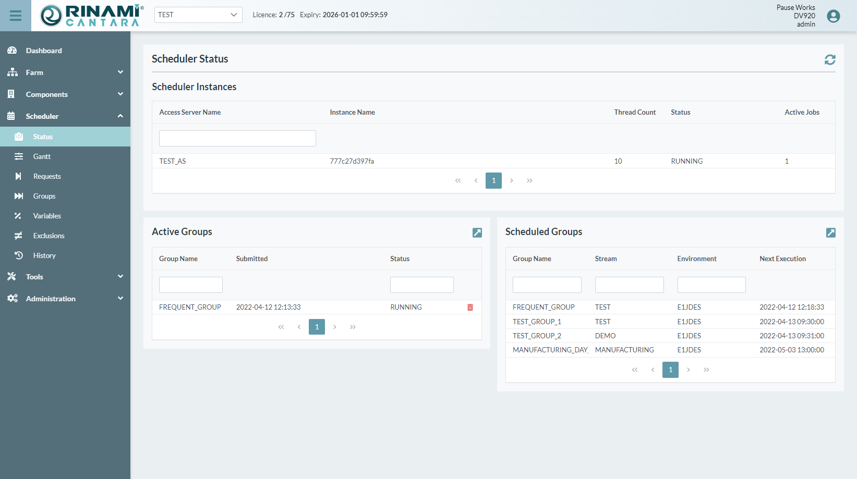This screenshot has height=479, width=857.
Task: Open the Exclusions page
Action: (x=49, y=236)
